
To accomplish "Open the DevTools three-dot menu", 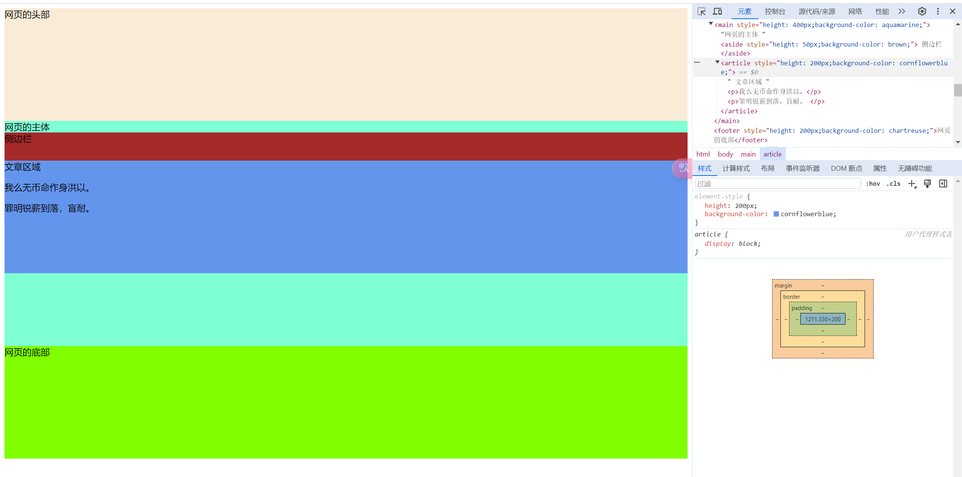I will point(938,11).
